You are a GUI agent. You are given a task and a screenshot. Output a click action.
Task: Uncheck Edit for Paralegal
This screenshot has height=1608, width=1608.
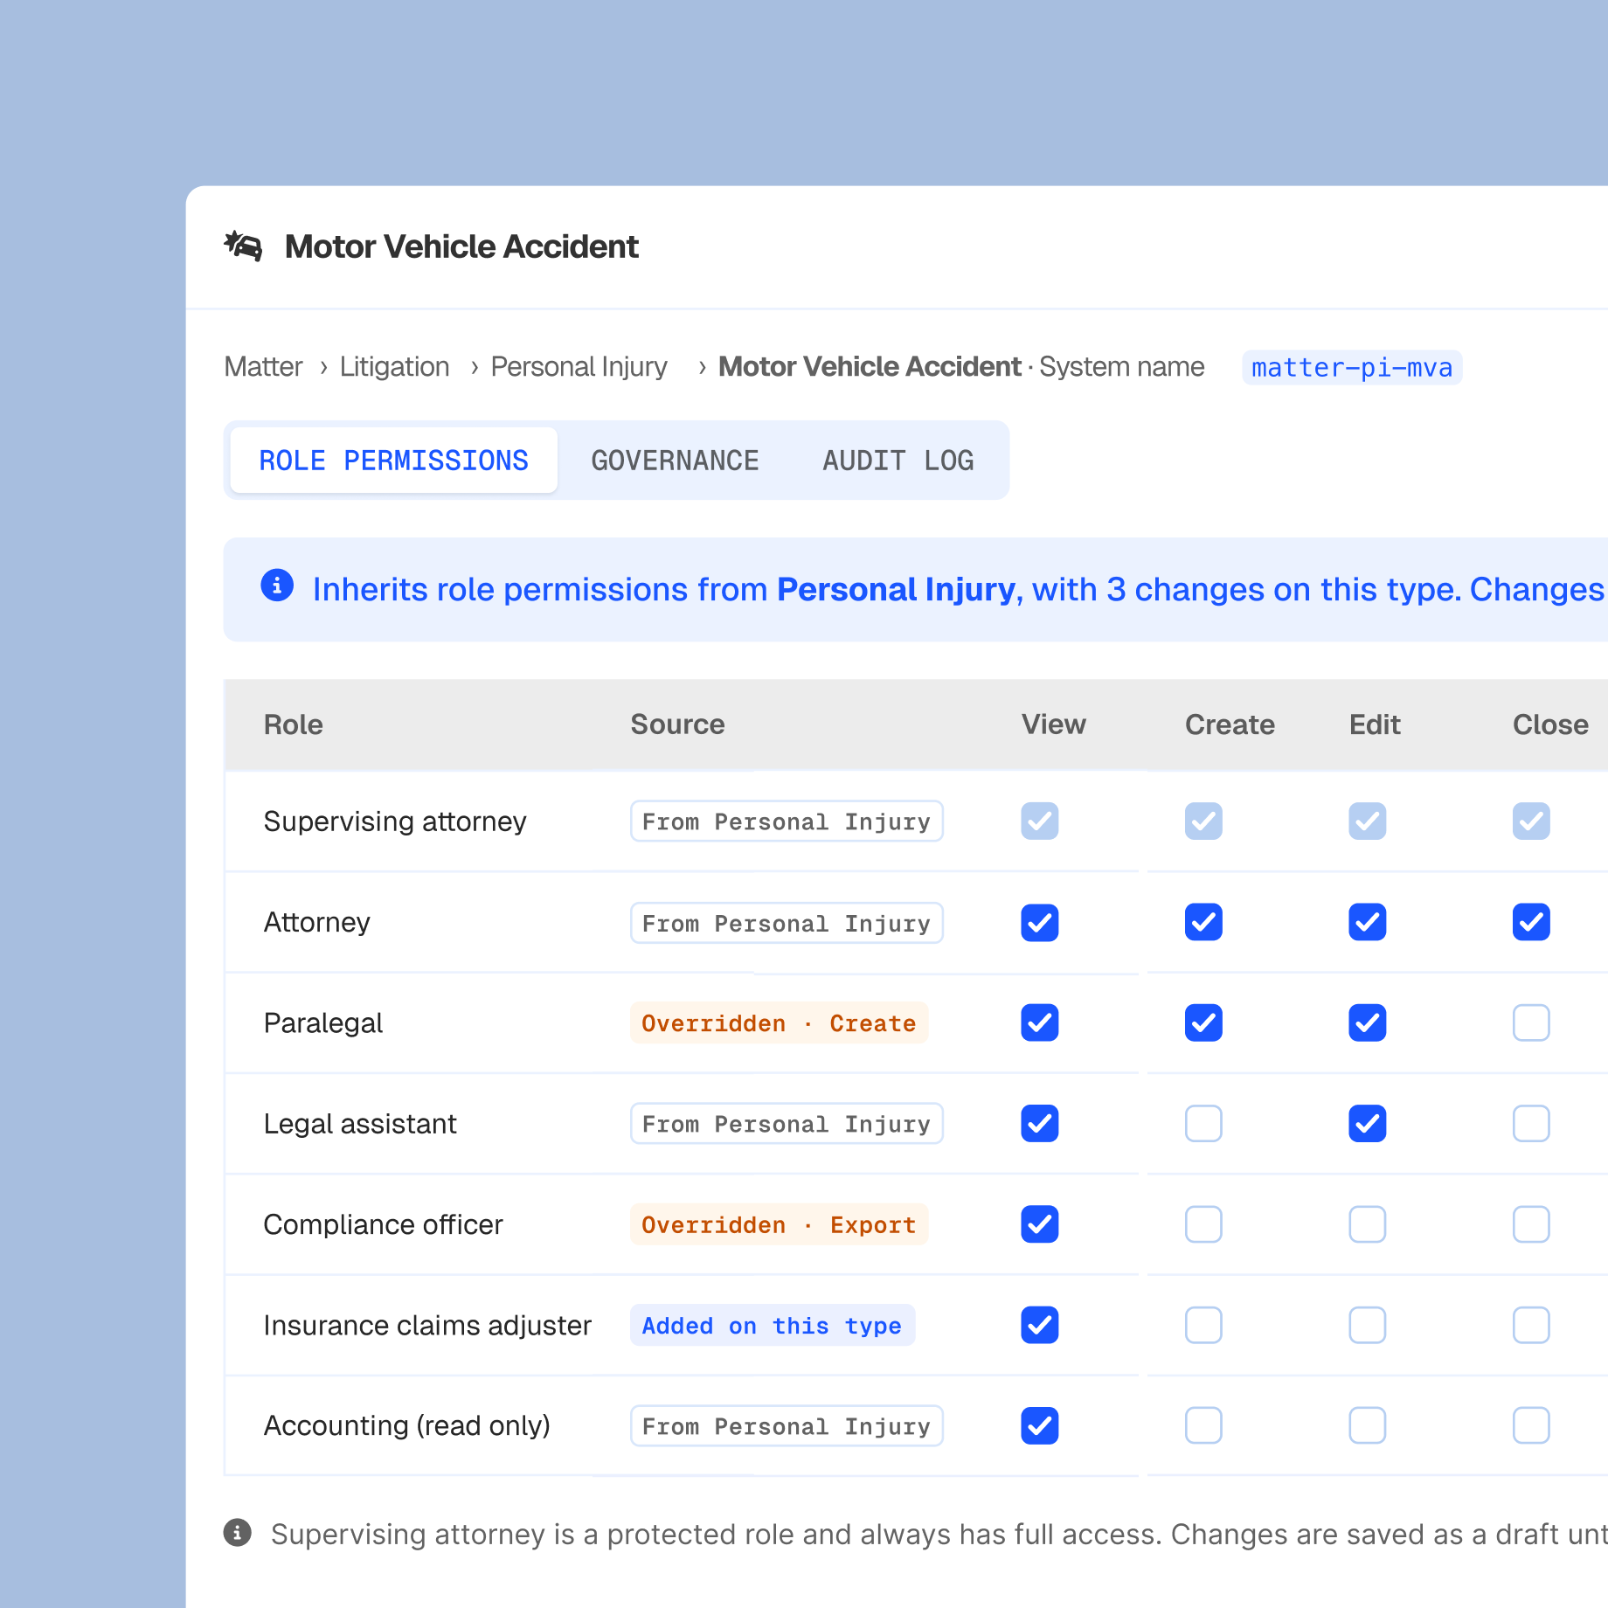click(1368, 1022)
